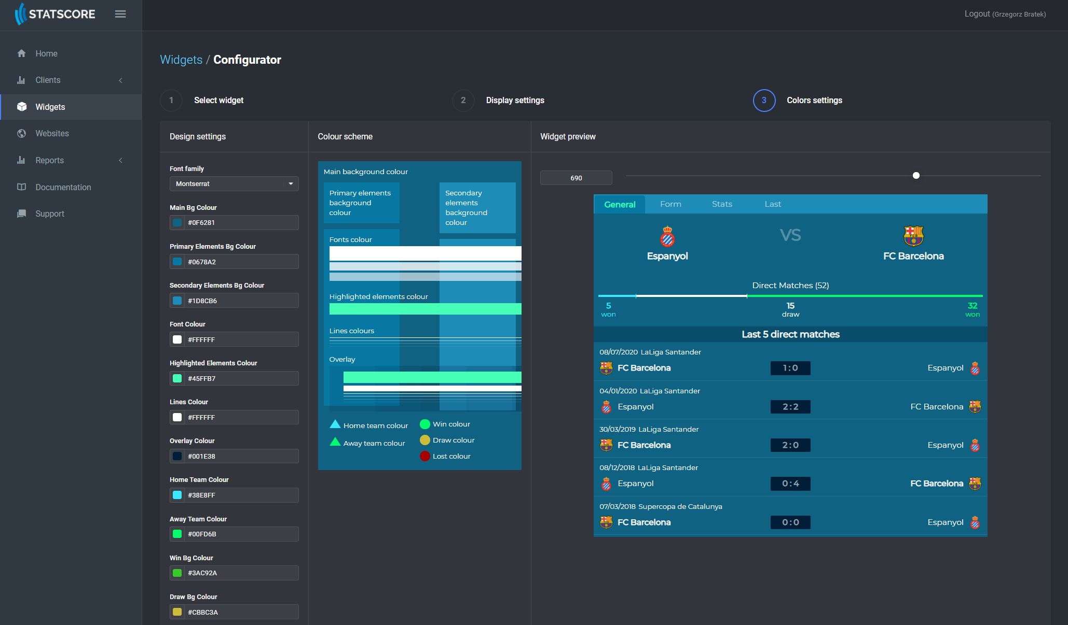The width and height of the screenshot is (1068, 625).
Task: Click the 1:0 score box
Action: (790, 368)
